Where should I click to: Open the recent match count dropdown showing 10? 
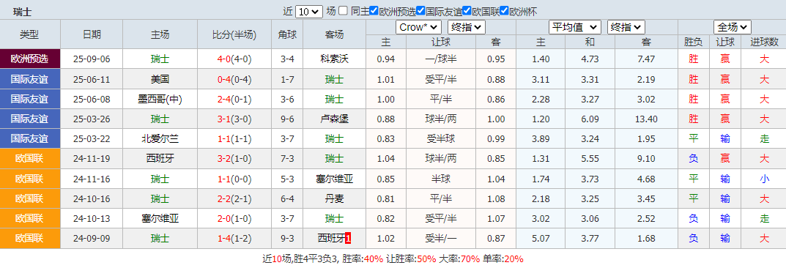point(309,12)
